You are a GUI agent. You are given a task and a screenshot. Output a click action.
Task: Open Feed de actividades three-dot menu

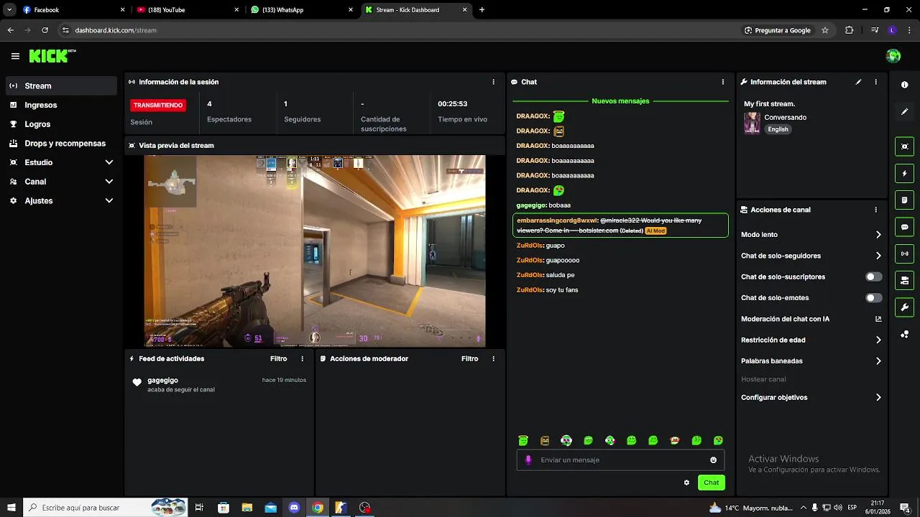tap(302, 358)
